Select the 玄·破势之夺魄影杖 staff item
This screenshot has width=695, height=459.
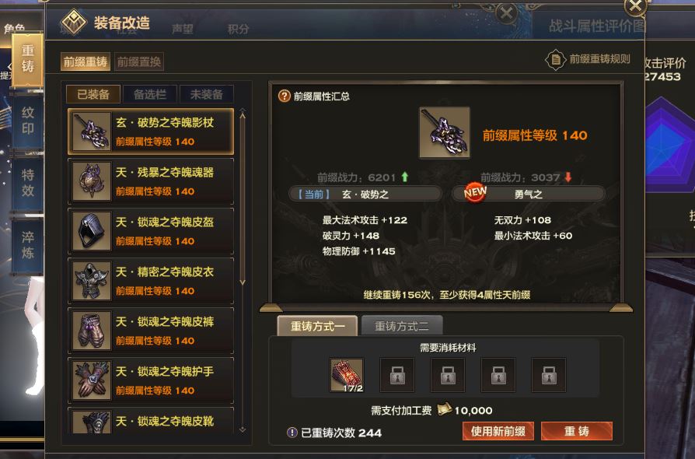pyautogui.click(x=151, y=131)
